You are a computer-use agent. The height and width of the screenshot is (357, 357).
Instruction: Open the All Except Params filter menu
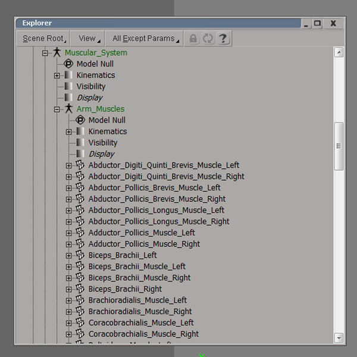145,39
